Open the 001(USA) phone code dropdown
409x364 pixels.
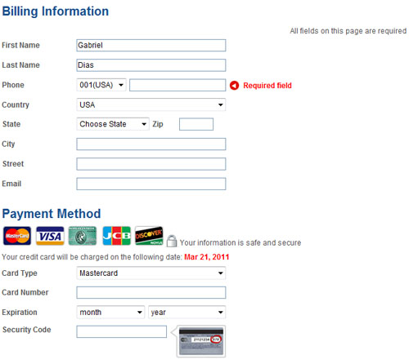click(101, 85)
